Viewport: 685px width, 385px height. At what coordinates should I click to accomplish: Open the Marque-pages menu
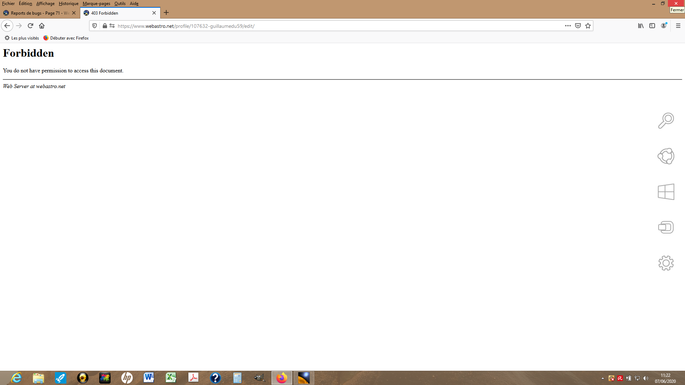click(x=96, y=4)
